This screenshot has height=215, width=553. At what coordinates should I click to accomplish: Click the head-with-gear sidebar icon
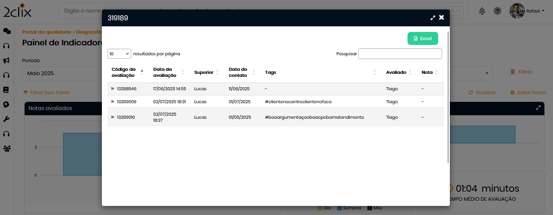pyautogui.click(x=6, y=104)
